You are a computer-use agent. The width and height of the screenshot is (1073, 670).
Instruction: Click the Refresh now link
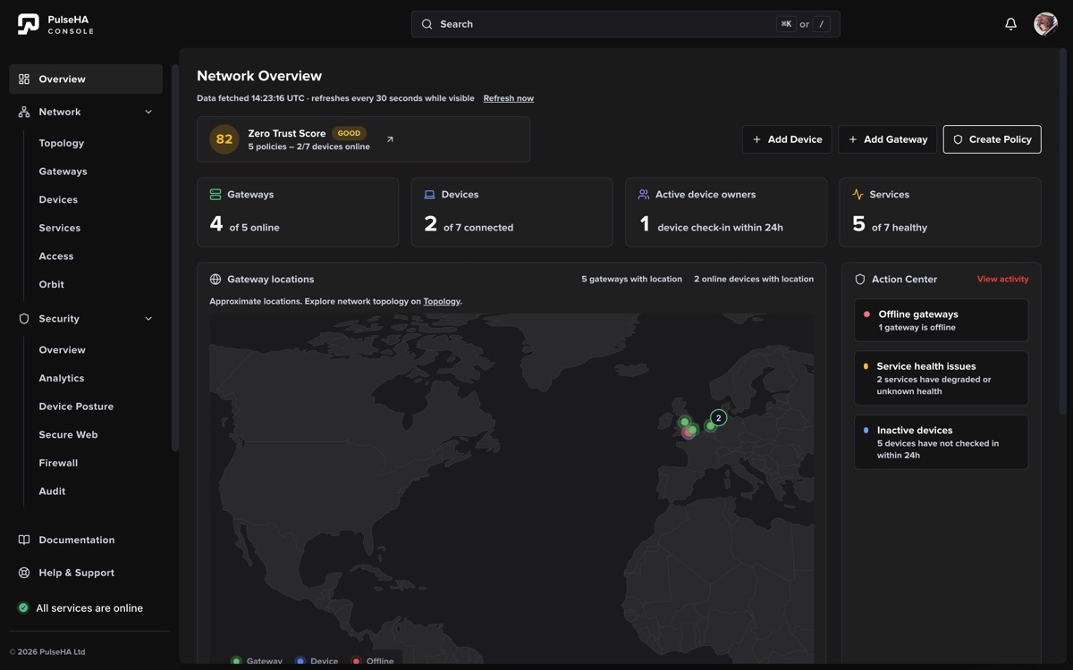[509, 98]
